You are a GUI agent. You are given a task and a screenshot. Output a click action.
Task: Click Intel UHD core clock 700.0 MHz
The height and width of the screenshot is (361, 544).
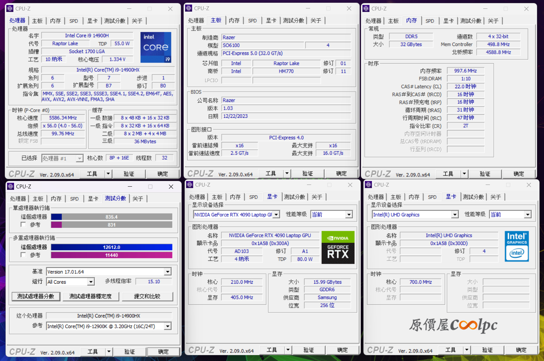(421, 282)
